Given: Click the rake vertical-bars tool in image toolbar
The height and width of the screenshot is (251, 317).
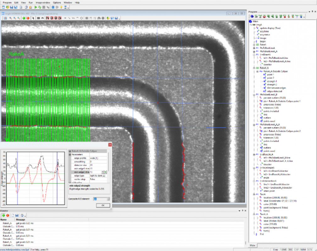Looking at the screenshot, I should pos(87,18).
